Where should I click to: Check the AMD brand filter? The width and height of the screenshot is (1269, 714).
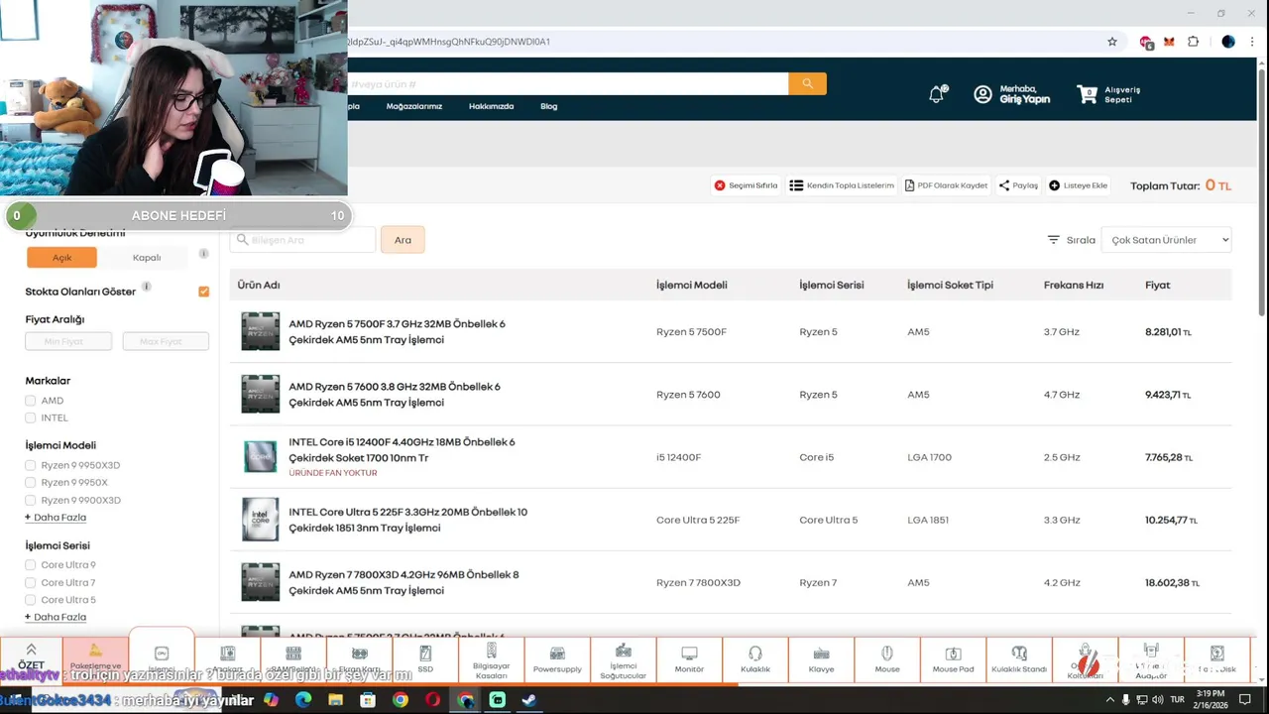pos(31,401)
